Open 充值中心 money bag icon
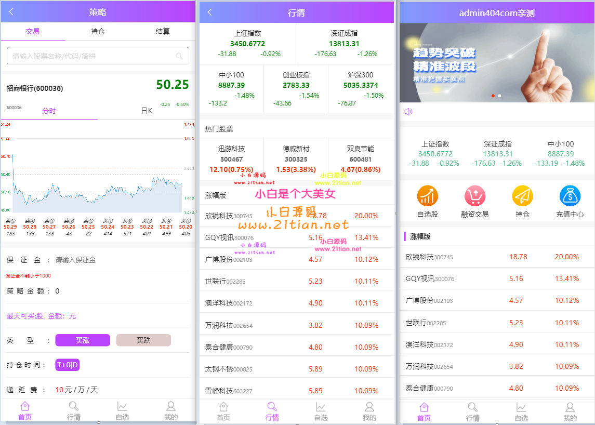 570,196
